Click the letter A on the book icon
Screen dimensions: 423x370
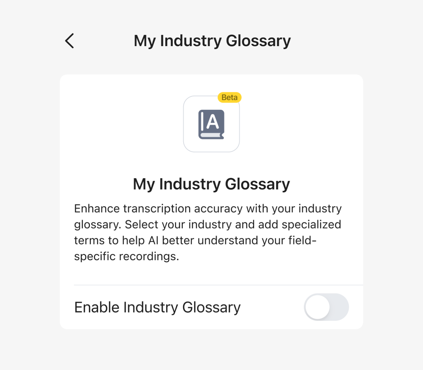[213, 122]
